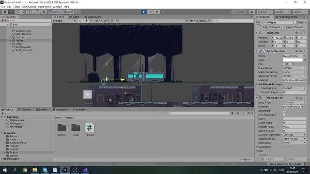Toggle Flip Y checkbox
Viewport: 310px width, 174px height.
(290, 64)
